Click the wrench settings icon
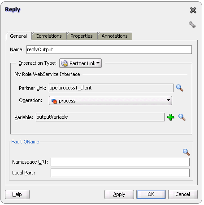Viewport: 204px width, 205px height. coord(192,24)
